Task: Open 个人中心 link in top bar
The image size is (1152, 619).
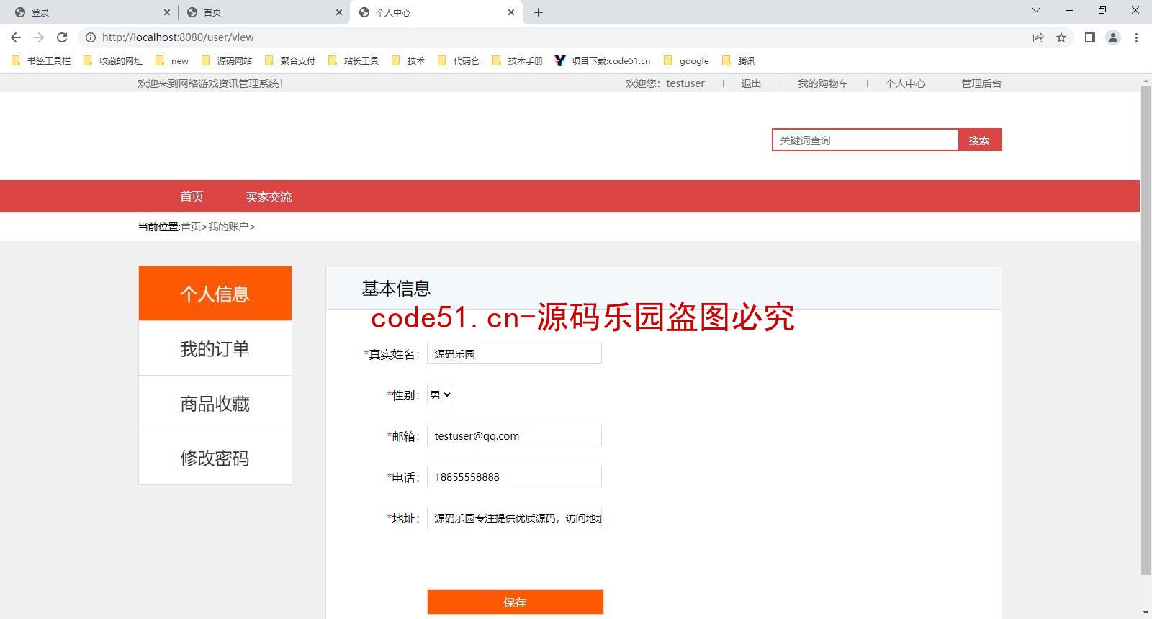Action: pos(905,83)
